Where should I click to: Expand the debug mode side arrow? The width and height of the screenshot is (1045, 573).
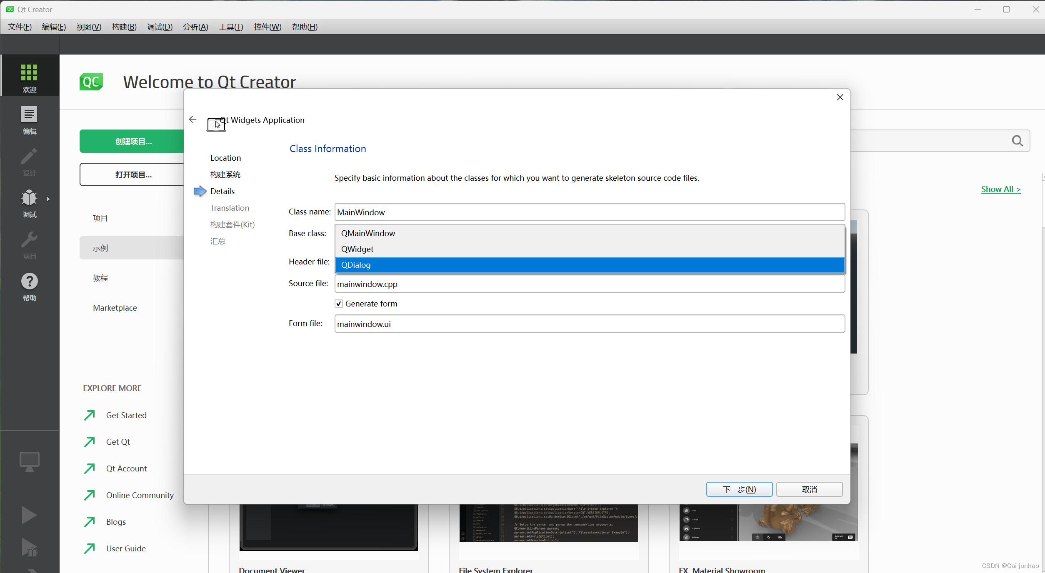[48, 199]
